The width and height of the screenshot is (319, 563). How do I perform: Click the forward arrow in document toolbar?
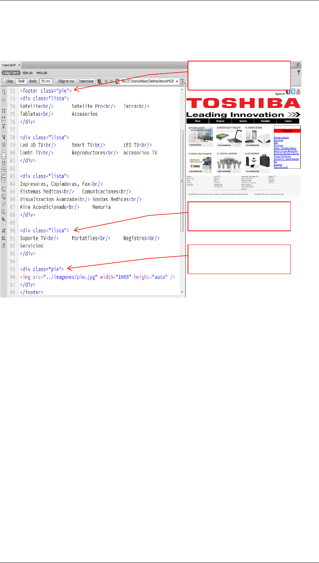click(111, 81)
